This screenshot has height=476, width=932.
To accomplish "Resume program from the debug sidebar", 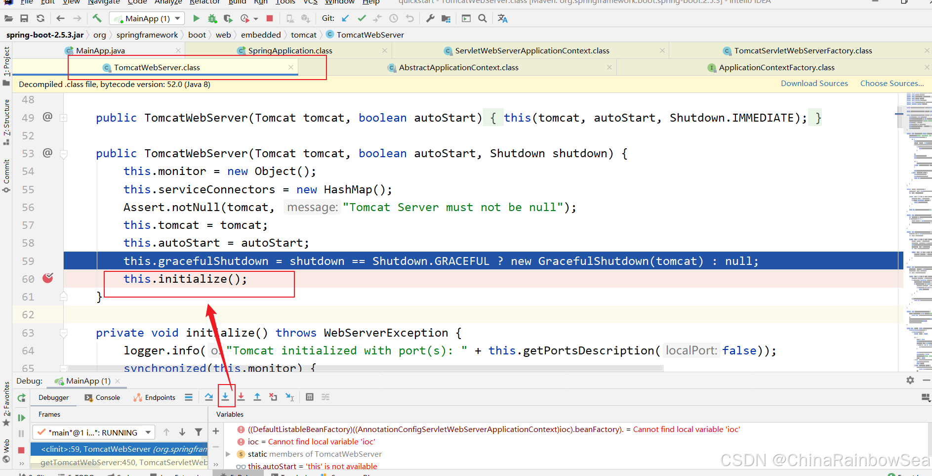I will [x=21, y=418].
